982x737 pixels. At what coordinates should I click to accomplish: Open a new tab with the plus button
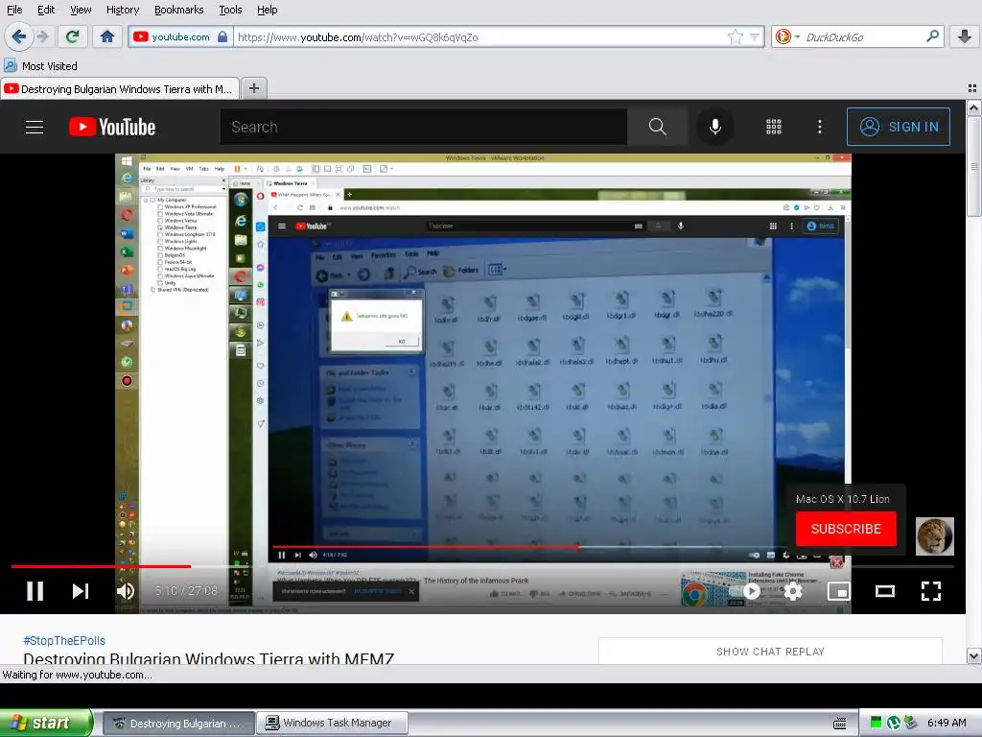[253, 88]
